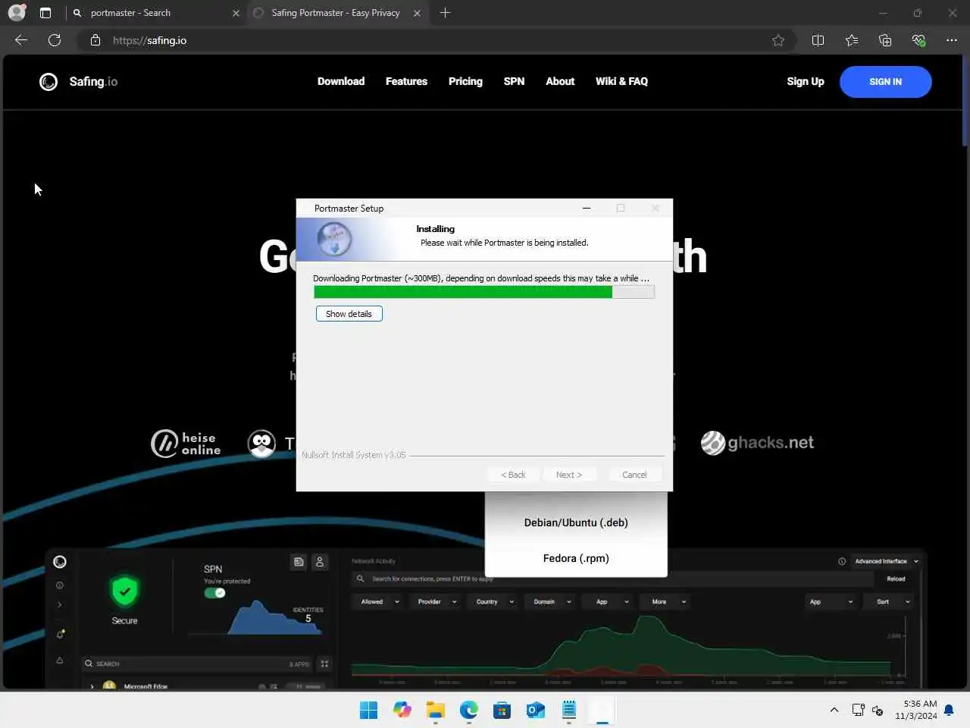970x728 pixels.
Task: Open the Favorites list icon
Action: coord(852,40)
